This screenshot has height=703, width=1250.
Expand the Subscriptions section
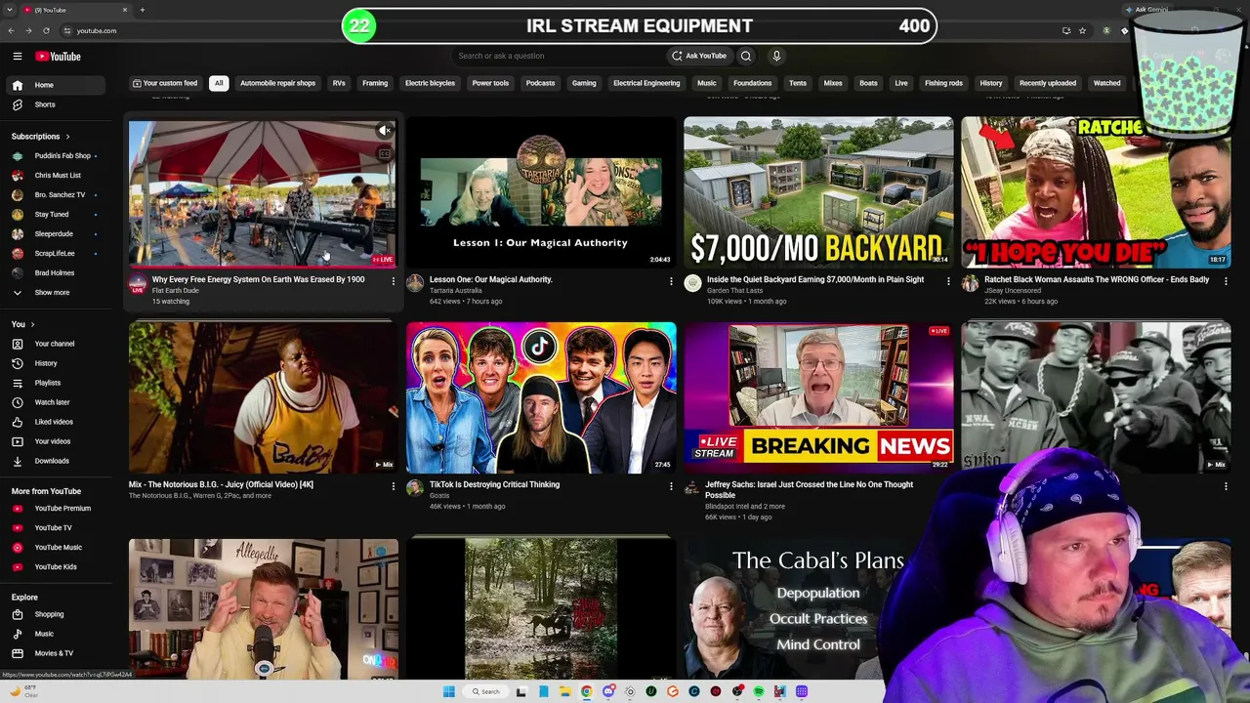pos(41,137)
